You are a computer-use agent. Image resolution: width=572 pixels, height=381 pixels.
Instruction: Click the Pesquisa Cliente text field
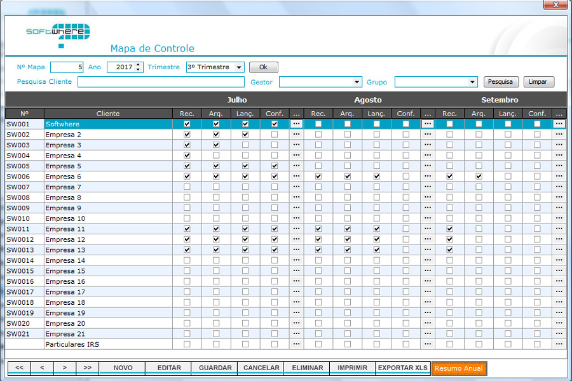coord(161,82)
